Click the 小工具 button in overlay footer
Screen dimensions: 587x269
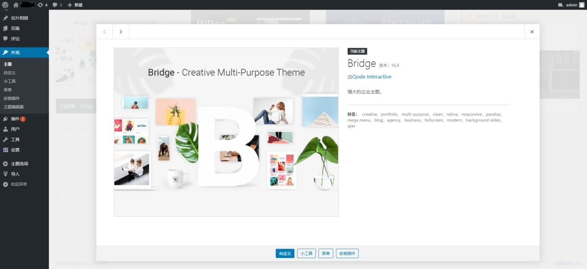[x=307, y=254]
